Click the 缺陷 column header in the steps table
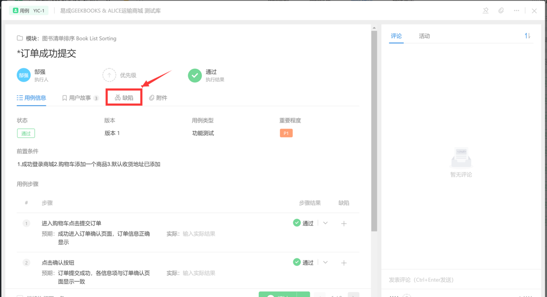The image size is (547, 297). click(x=344, y=203)
